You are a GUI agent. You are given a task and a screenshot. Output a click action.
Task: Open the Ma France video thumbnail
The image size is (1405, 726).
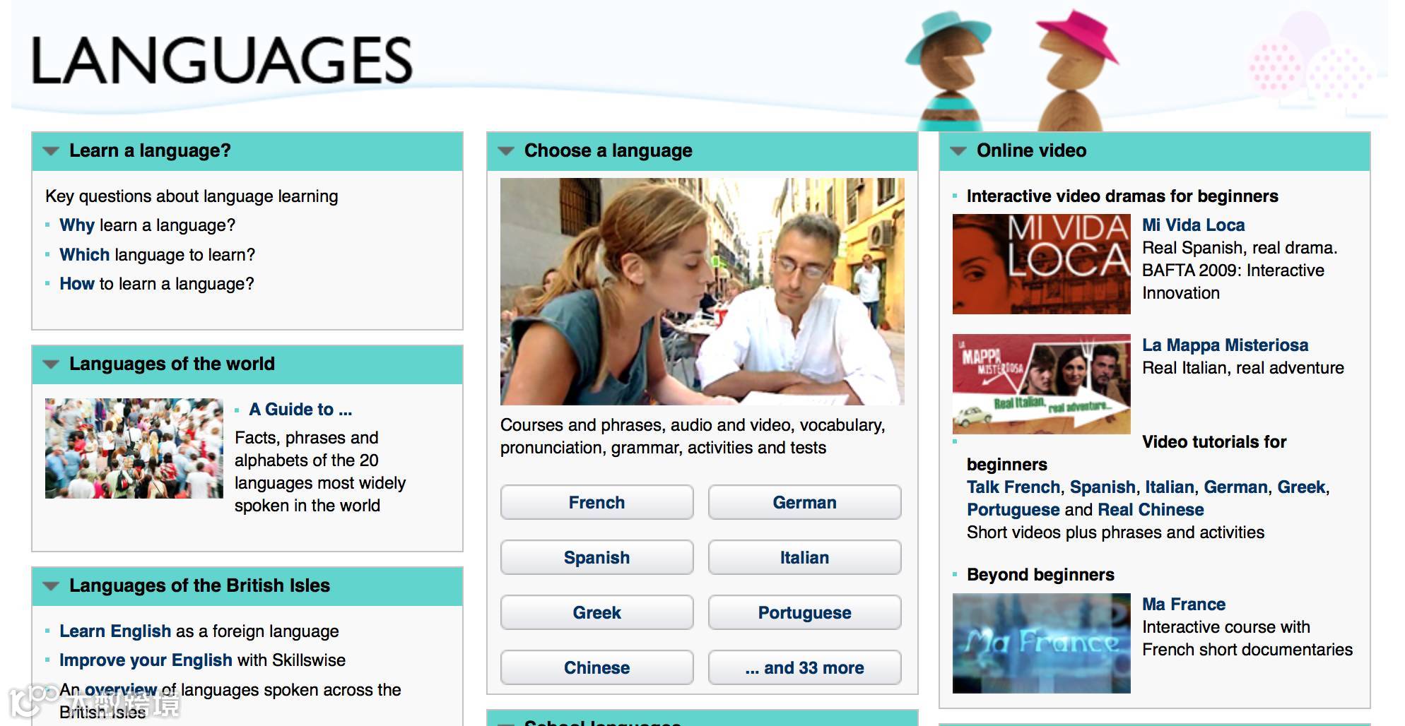(1041, 643)
